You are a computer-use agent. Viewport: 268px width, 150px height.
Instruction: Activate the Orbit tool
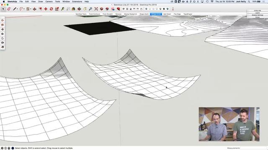[79, 9]
